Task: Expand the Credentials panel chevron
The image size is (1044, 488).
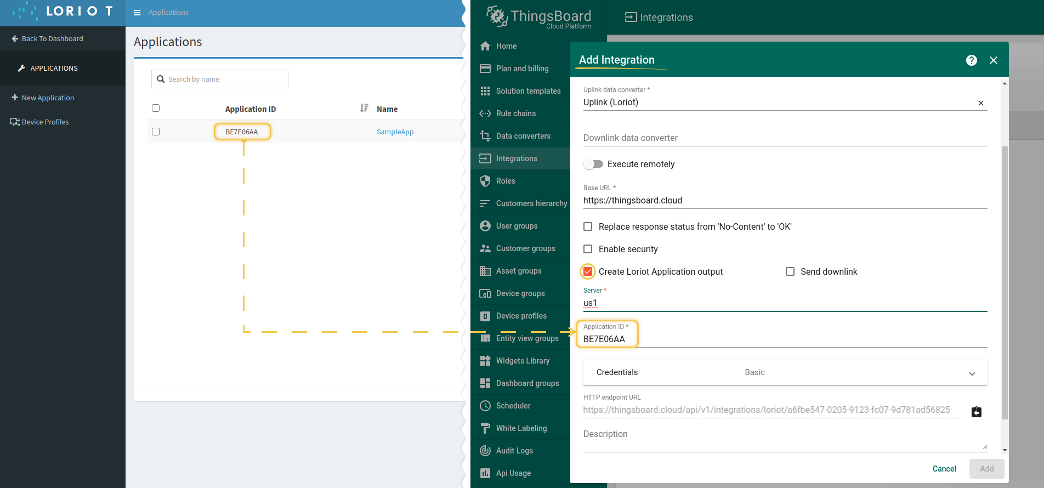Action: [972, 373]
